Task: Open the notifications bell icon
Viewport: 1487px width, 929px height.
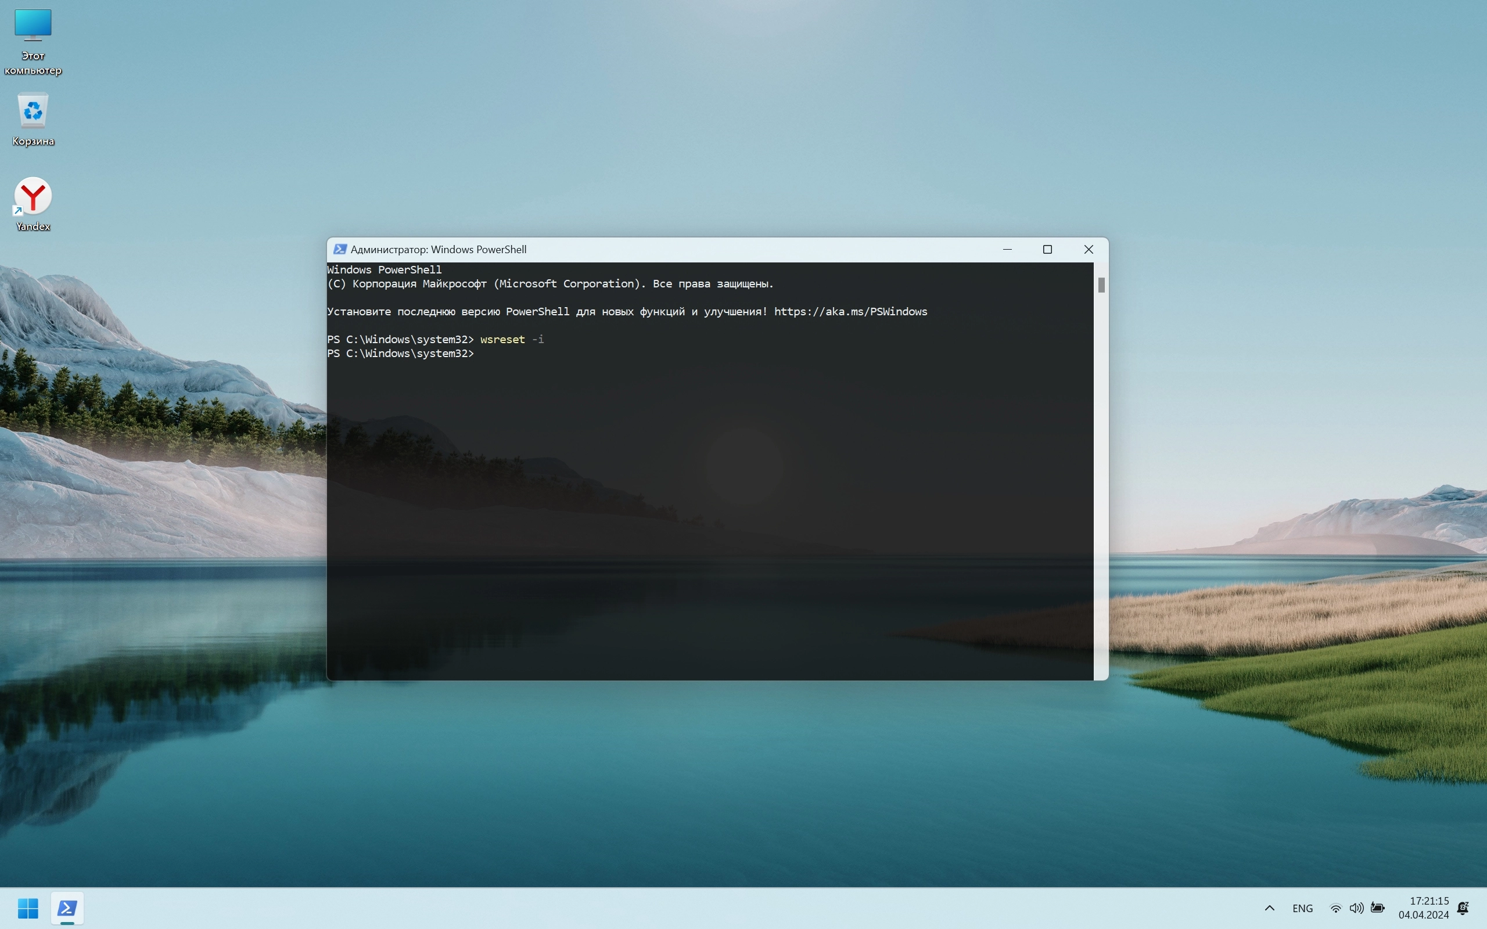Action: (1464, 908)
